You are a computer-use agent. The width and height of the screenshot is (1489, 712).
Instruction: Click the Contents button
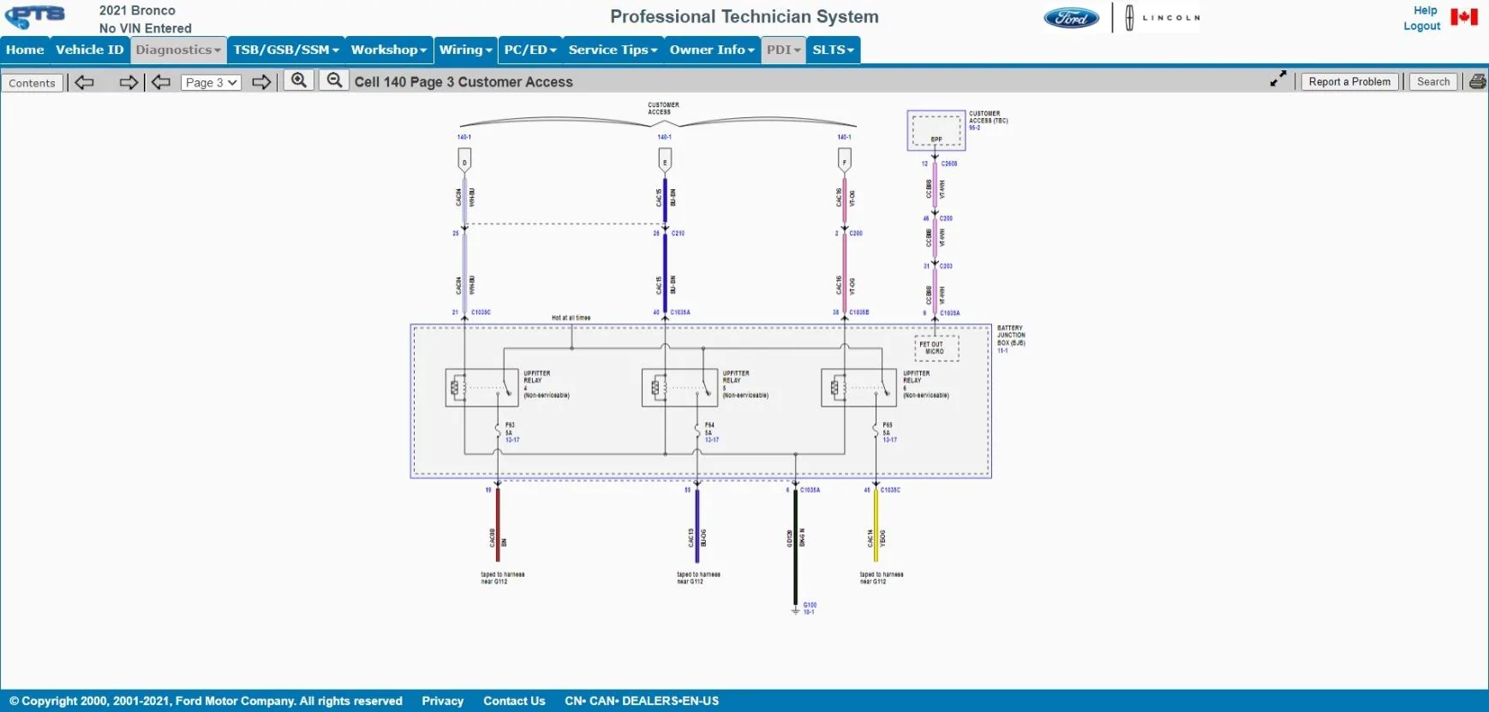33,83
